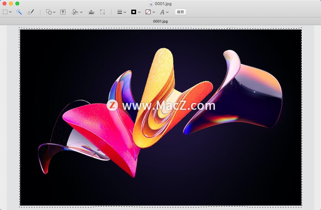Open the Text Style font menu

pyautogui.click(x=164, y=12)
